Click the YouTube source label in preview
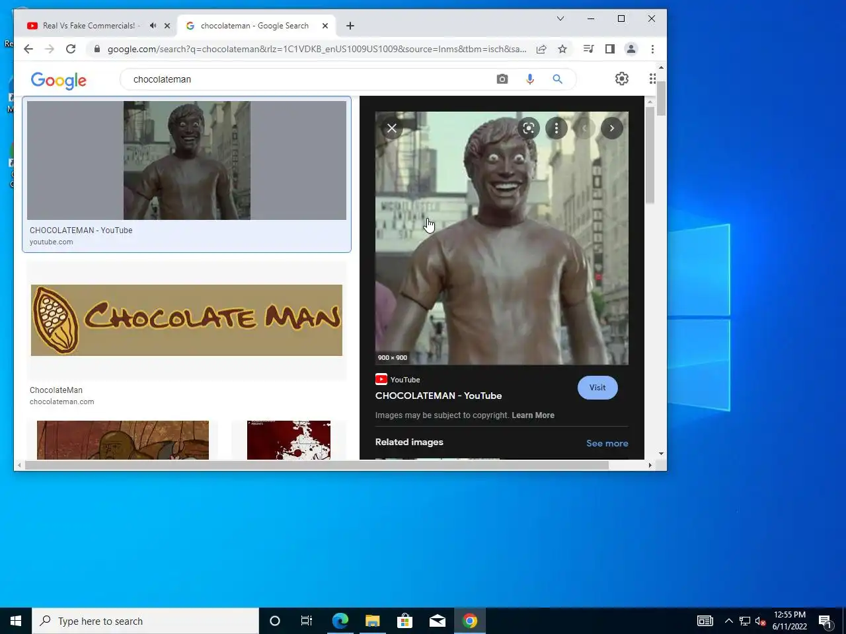 (398, 380)
